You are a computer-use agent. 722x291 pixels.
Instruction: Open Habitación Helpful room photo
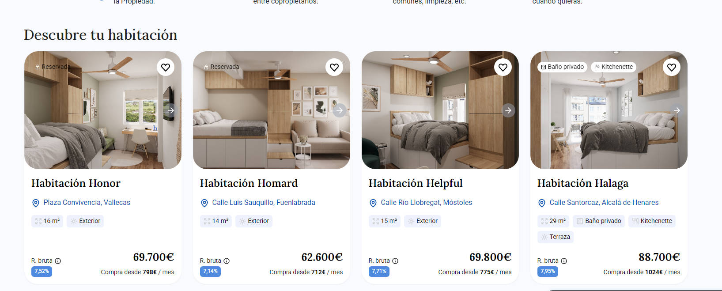pos(440,110)
